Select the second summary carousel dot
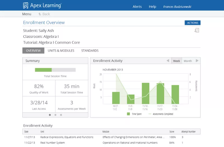Screen dimensions: 224x147 point(55,115)
